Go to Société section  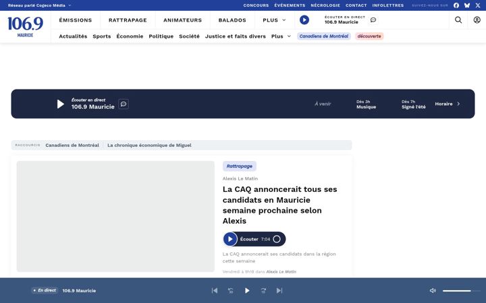coord(189,36)
